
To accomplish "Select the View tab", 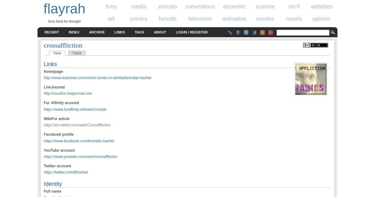I will point(57,53).
